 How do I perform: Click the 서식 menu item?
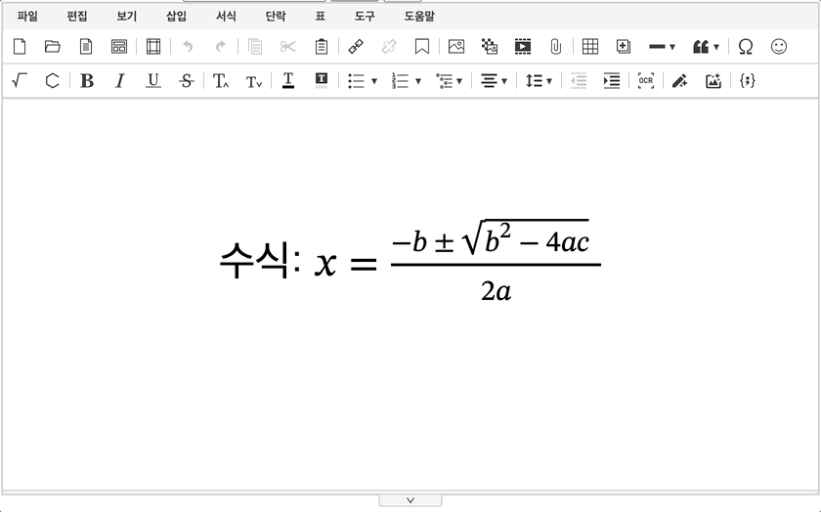click(226, 16)
